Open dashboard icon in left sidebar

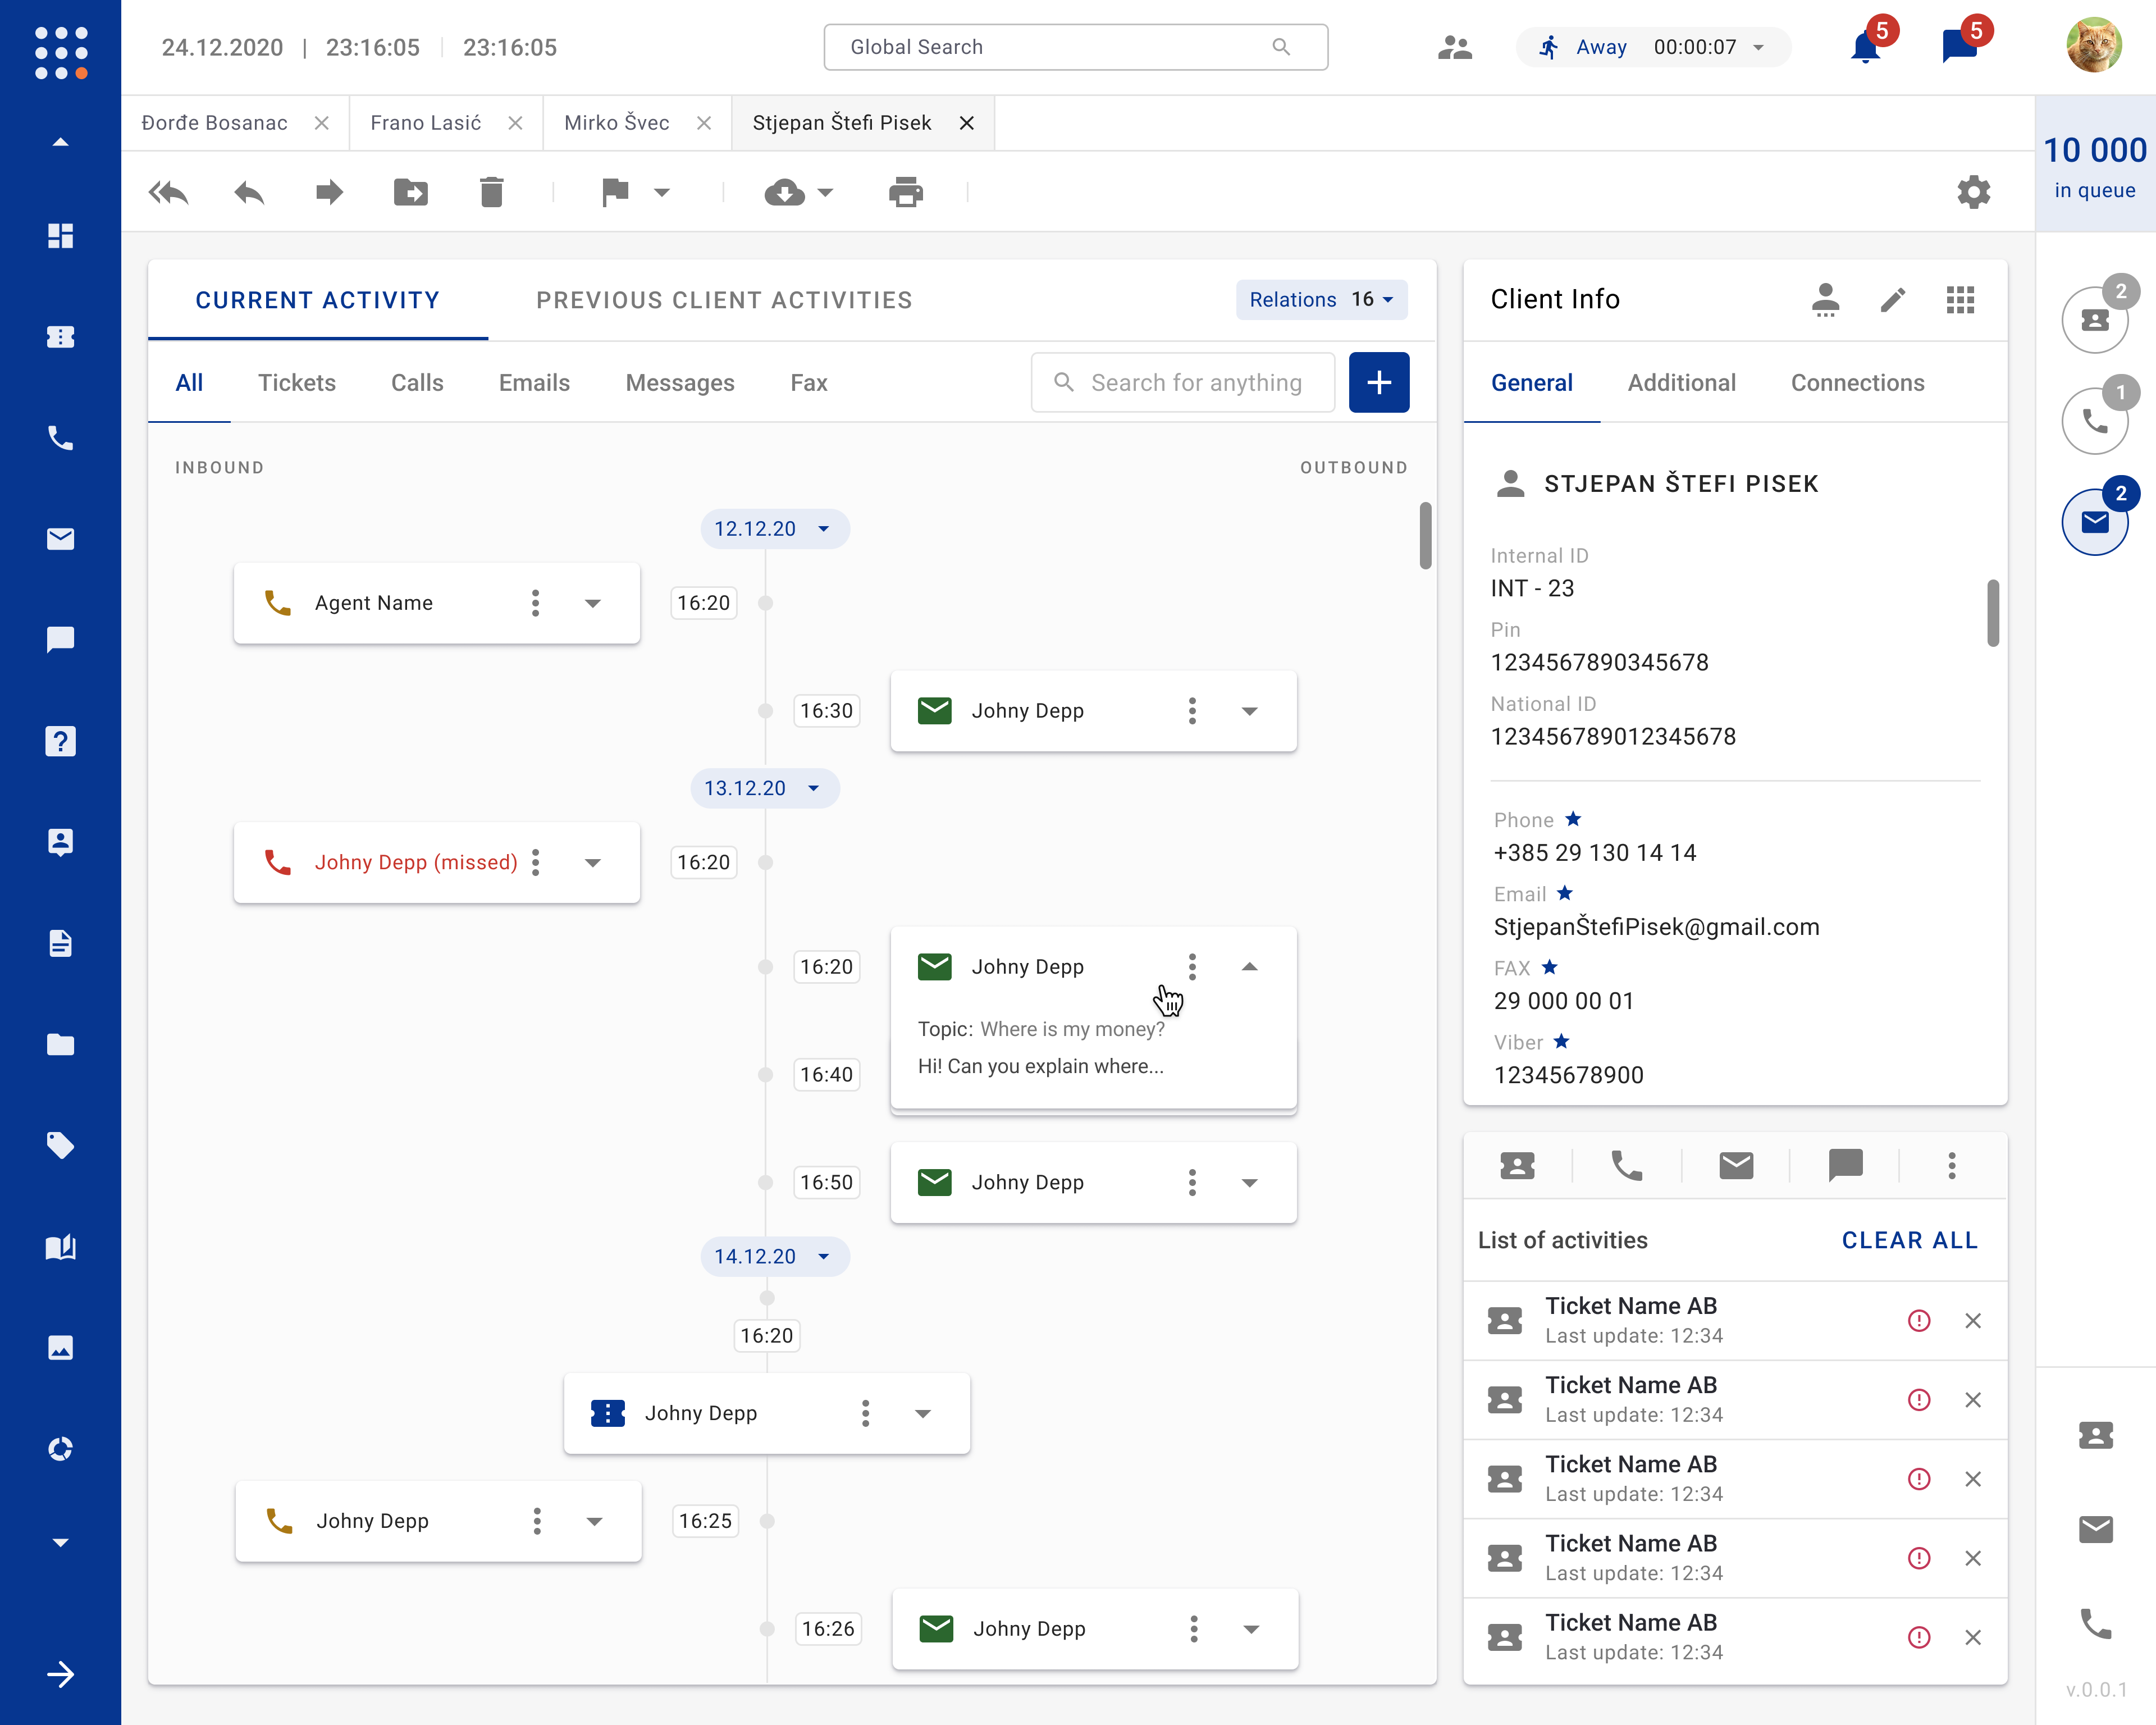tap(60, 236)
